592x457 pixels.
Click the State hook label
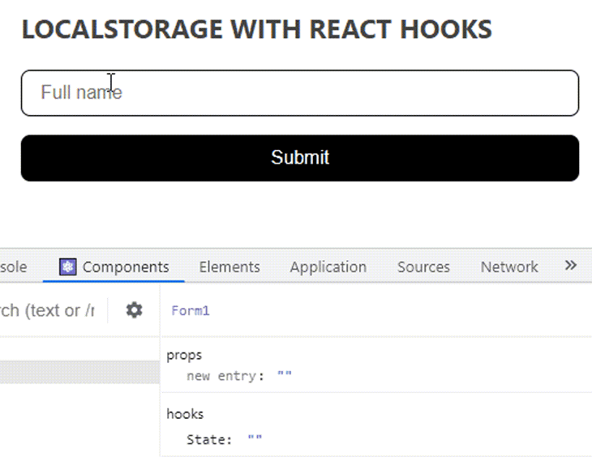(208, 439)
